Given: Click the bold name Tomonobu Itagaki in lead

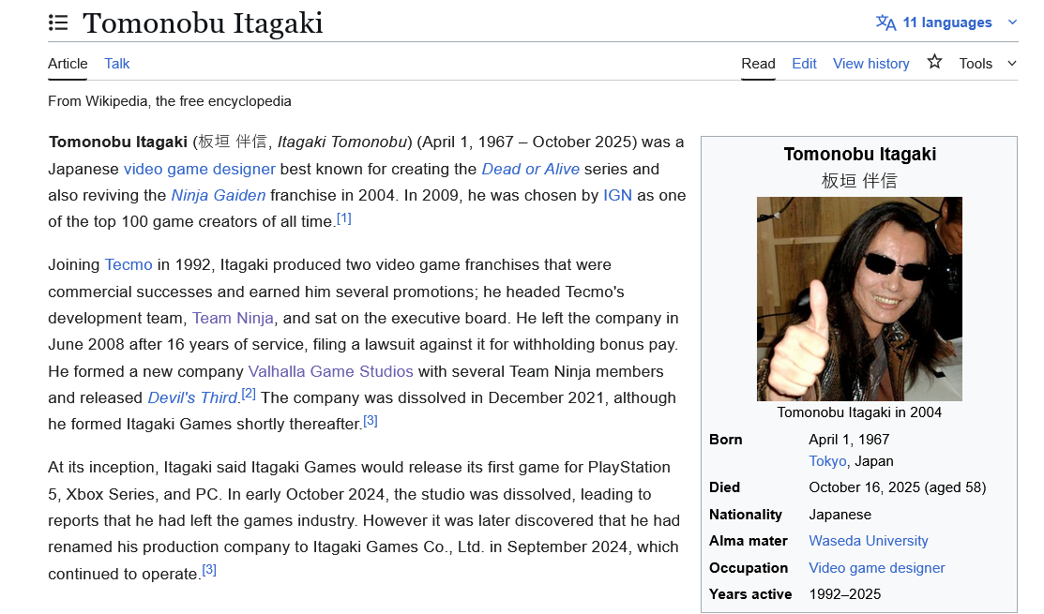Looking at the screenshot, I should 118,142.
